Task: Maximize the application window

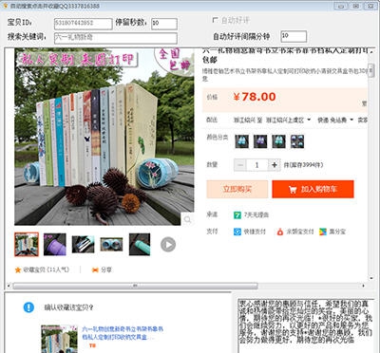Action: pyautogui.click(x=356, y=6)
